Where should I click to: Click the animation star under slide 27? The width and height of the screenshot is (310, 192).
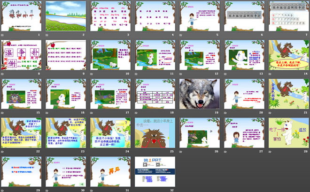pyautogui.click(x=225, y=152)
